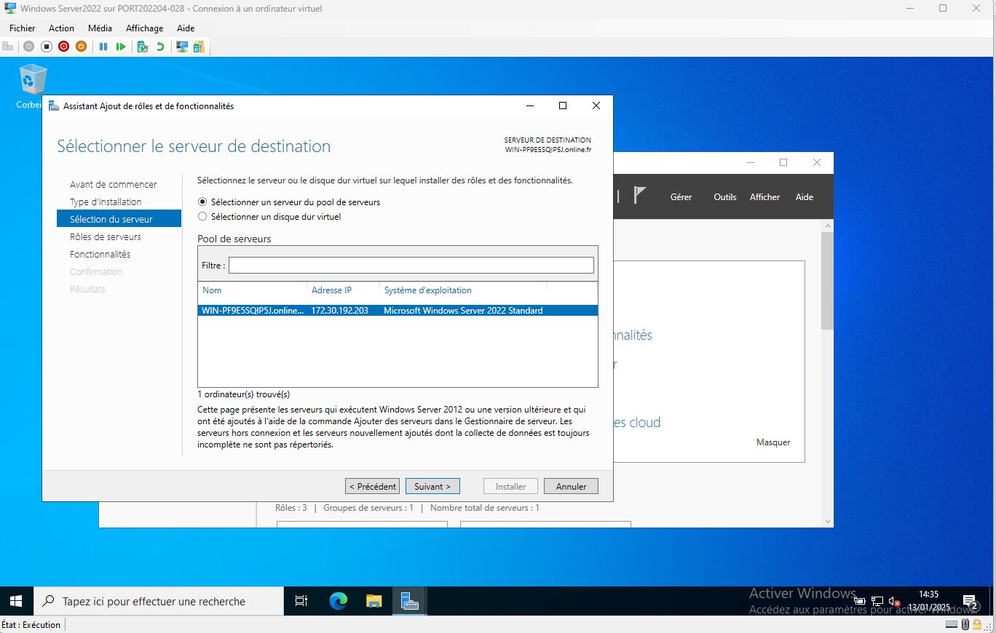Open the Fichier menu
The height and width of the screenshot is (633, 996).
23,28
